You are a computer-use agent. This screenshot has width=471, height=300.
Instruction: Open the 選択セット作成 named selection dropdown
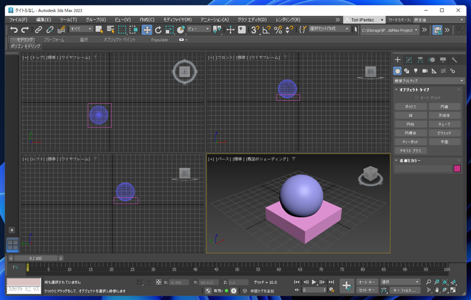(x=329, y=29)
